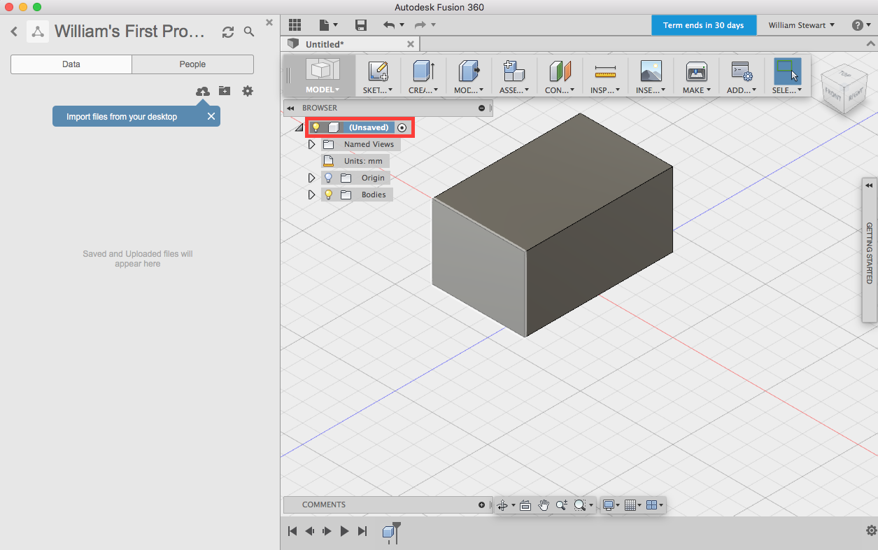The height and width of the screenshot is (550, 878).
Task: Collapse the Browser panel arrows
Action: tap(290, 108)
